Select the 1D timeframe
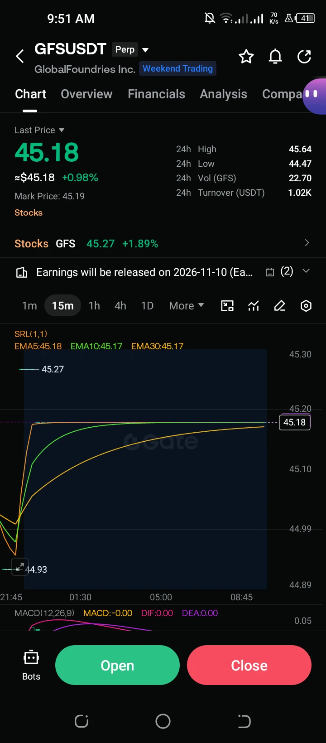Viewport: 326px width, 743px height. [147, 306]
